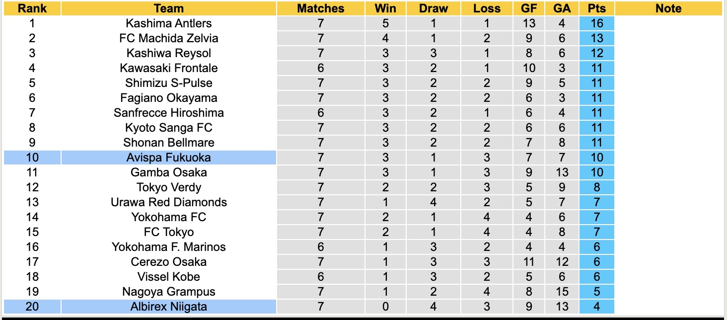This screenshot has width=727, height=320.
Task: Select the highlighted rank 10 cell
Action: pos(32,158)
